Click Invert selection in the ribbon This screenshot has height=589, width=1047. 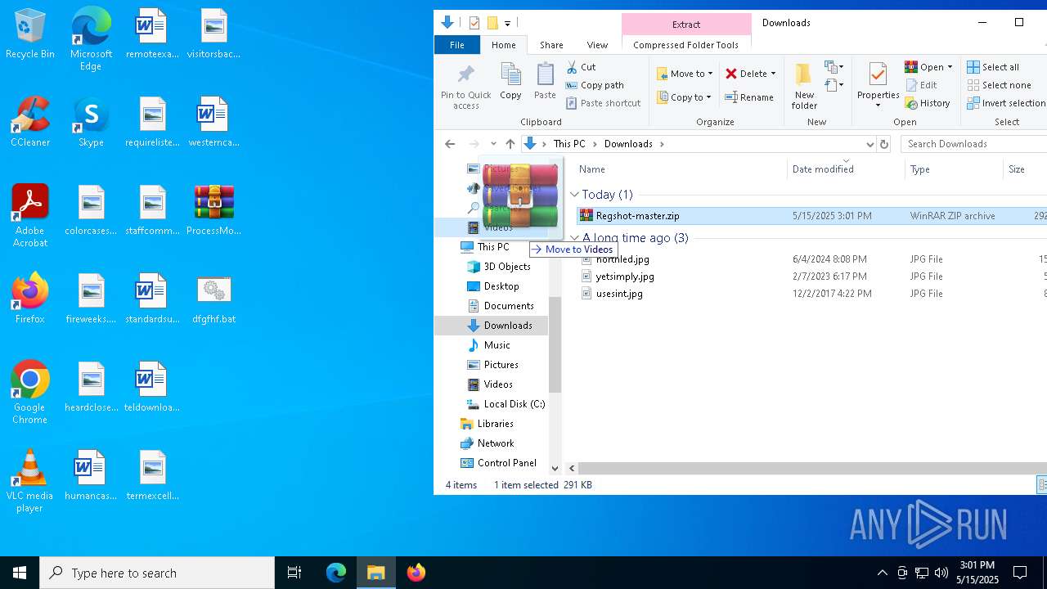1006,103
